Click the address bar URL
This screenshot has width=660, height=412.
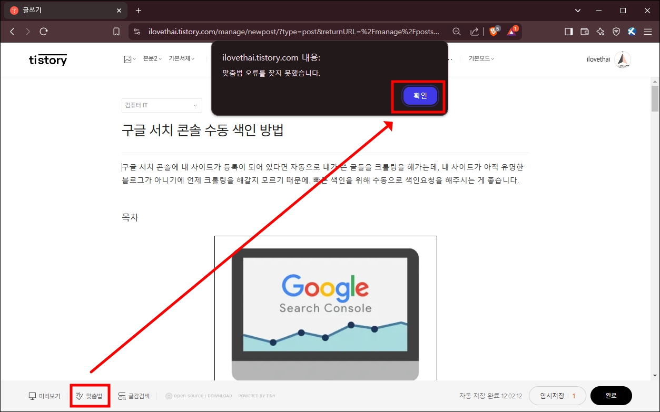[x=294, y=32]
